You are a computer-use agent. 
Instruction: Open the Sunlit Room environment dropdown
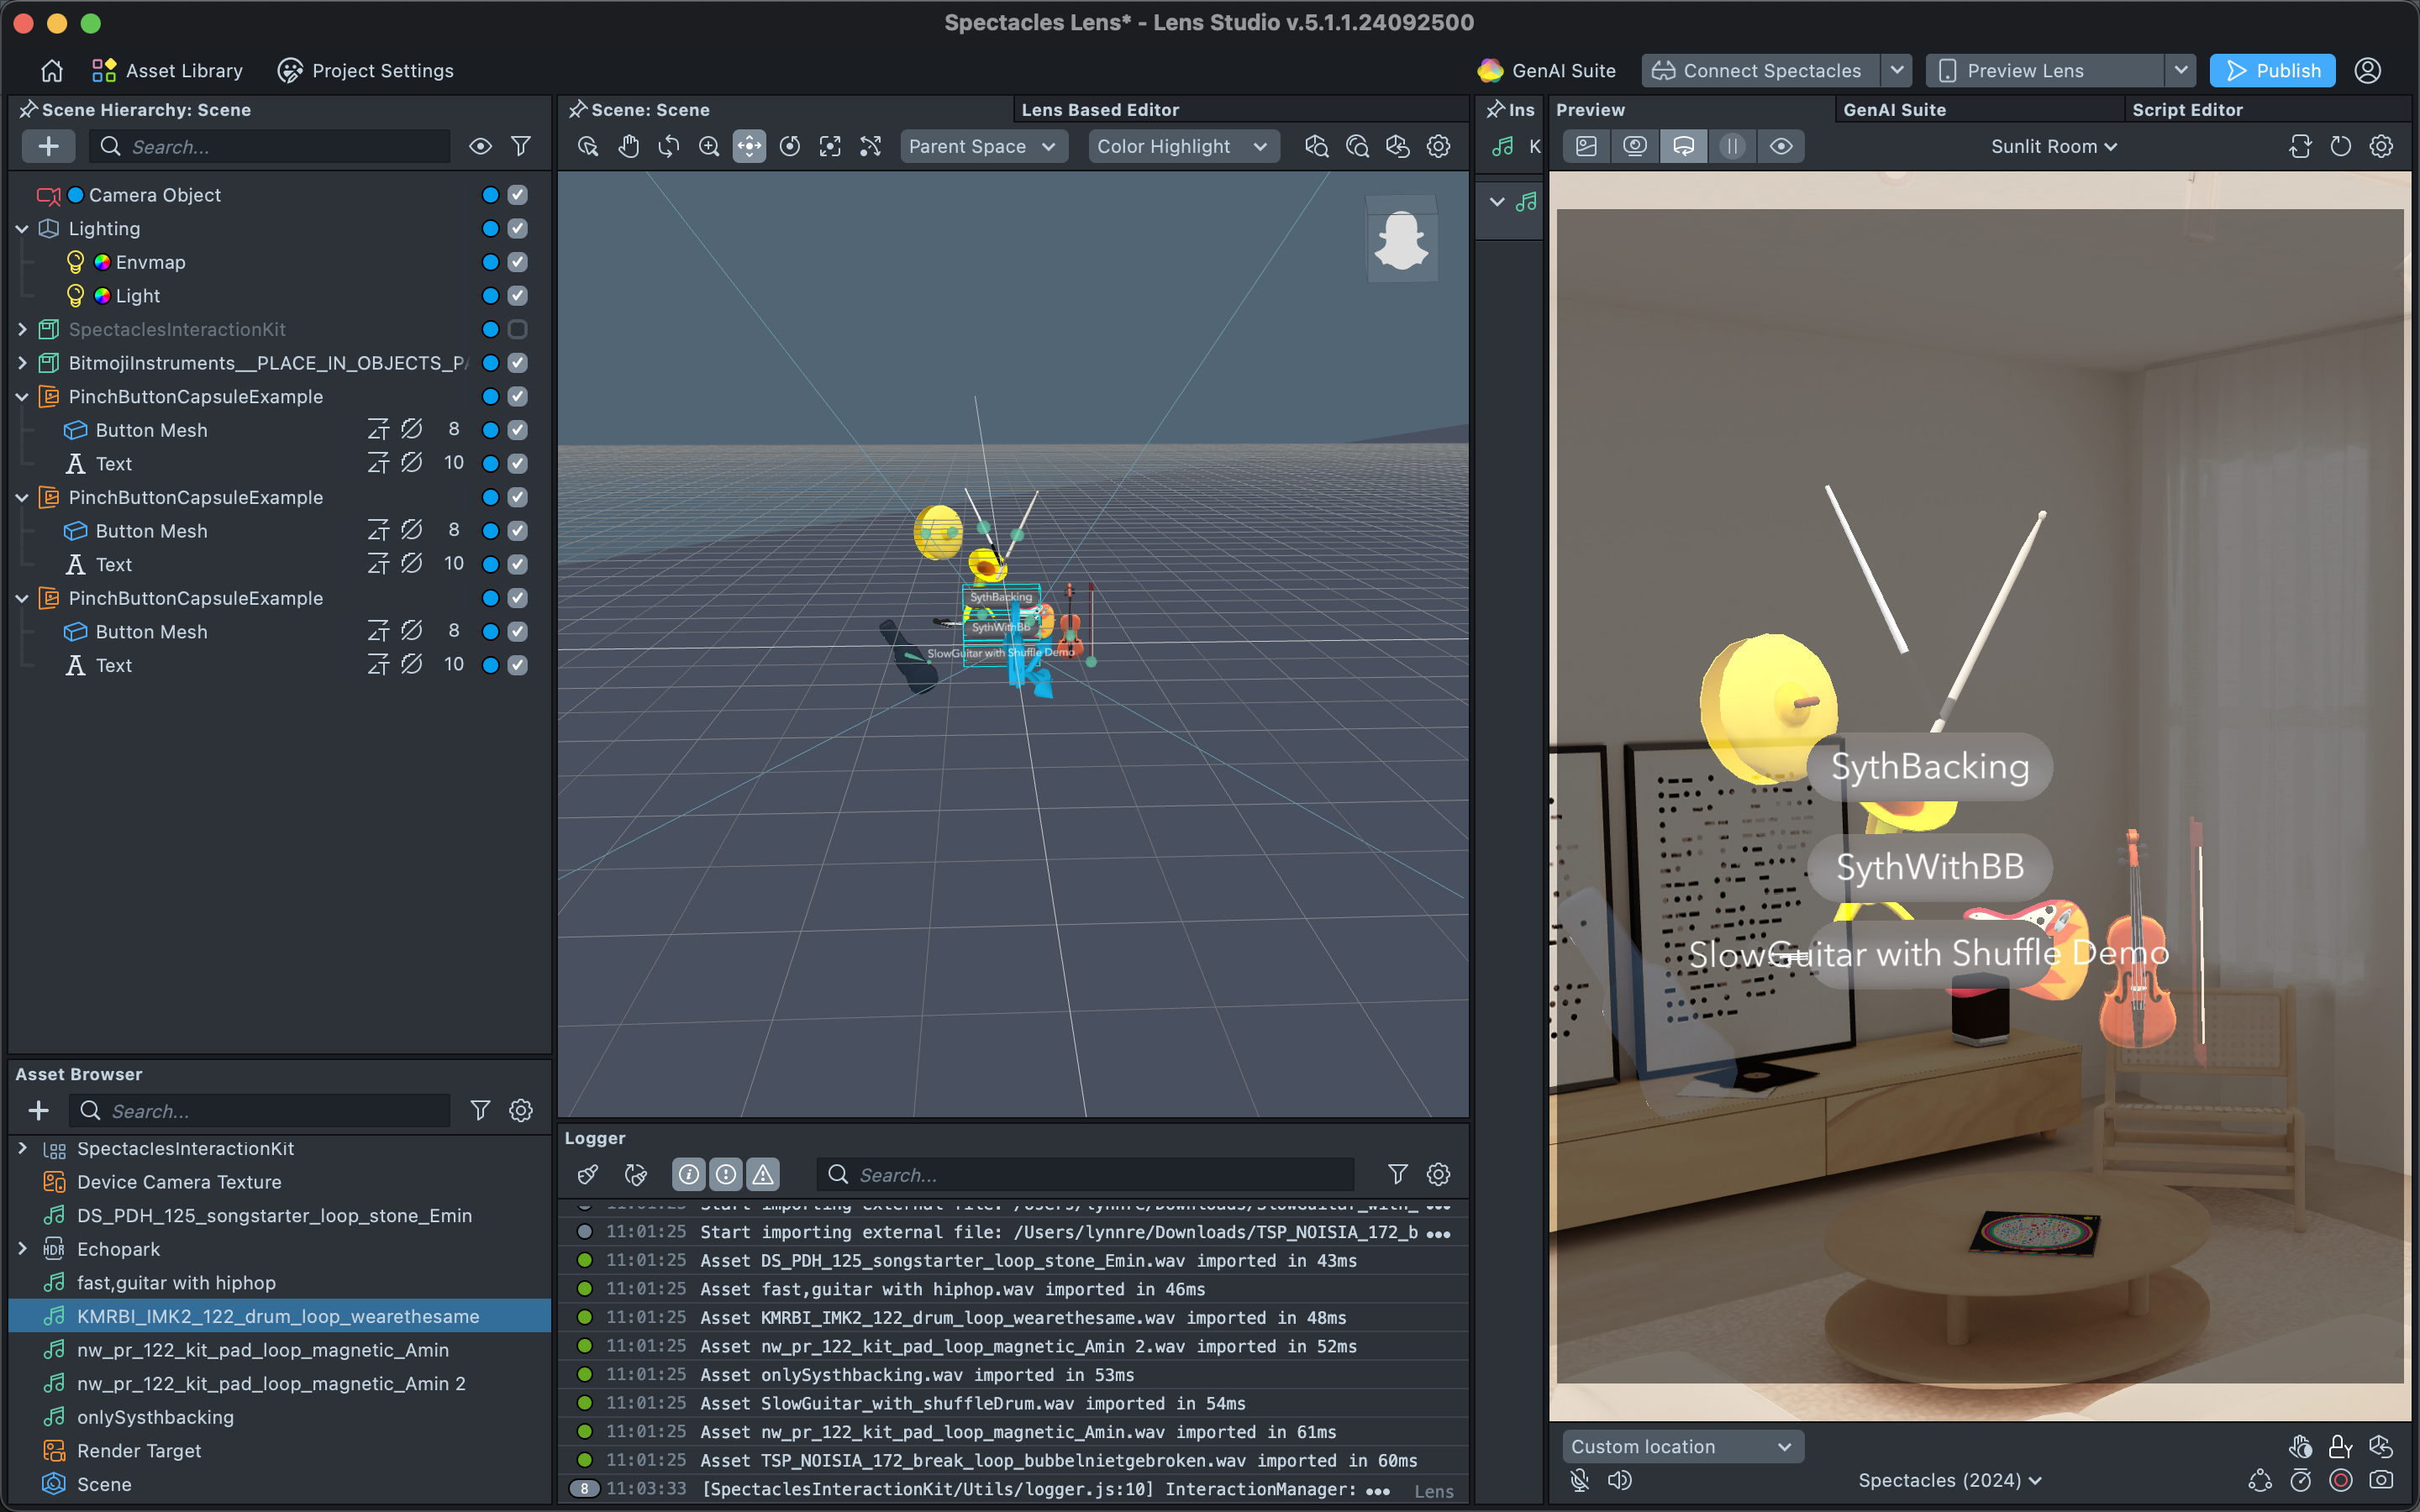2053,147
